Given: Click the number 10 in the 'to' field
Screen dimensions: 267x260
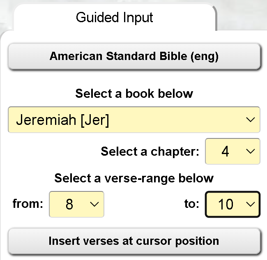Looking at the screenshot, I should tap(226, 204).
